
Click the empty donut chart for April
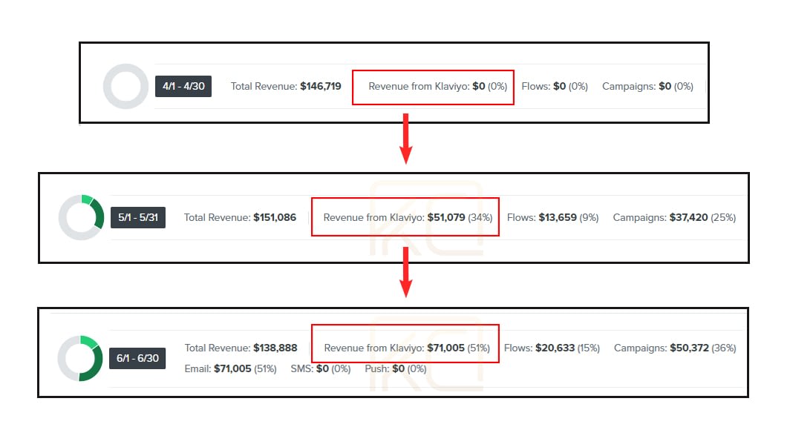click(x=125, y=86)
